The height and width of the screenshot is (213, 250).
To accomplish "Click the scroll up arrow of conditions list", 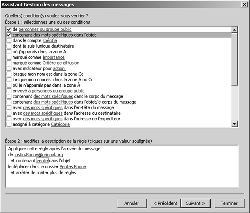I will [234, 30].
